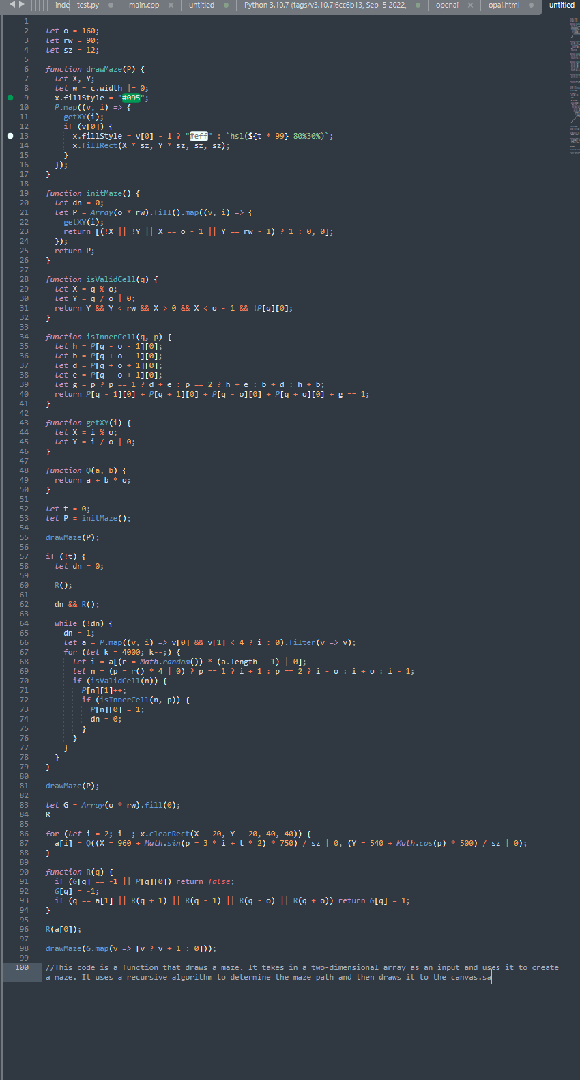Select the openai tab
The width and height of the screenshot is (580, 1080).
[x=447, y=5]
